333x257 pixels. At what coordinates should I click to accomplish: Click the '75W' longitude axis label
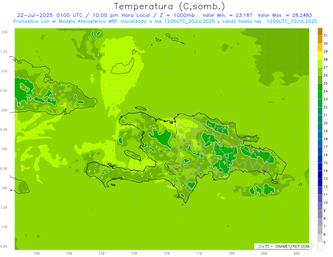(69, 253)
